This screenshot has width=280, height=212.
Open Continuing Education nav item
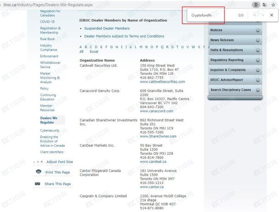48,97
